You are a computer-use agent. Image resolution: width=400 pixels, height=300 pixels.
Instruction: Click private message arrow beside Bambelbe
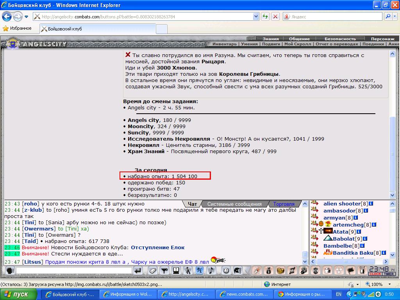pyautogui.click(x=315, y=245)
